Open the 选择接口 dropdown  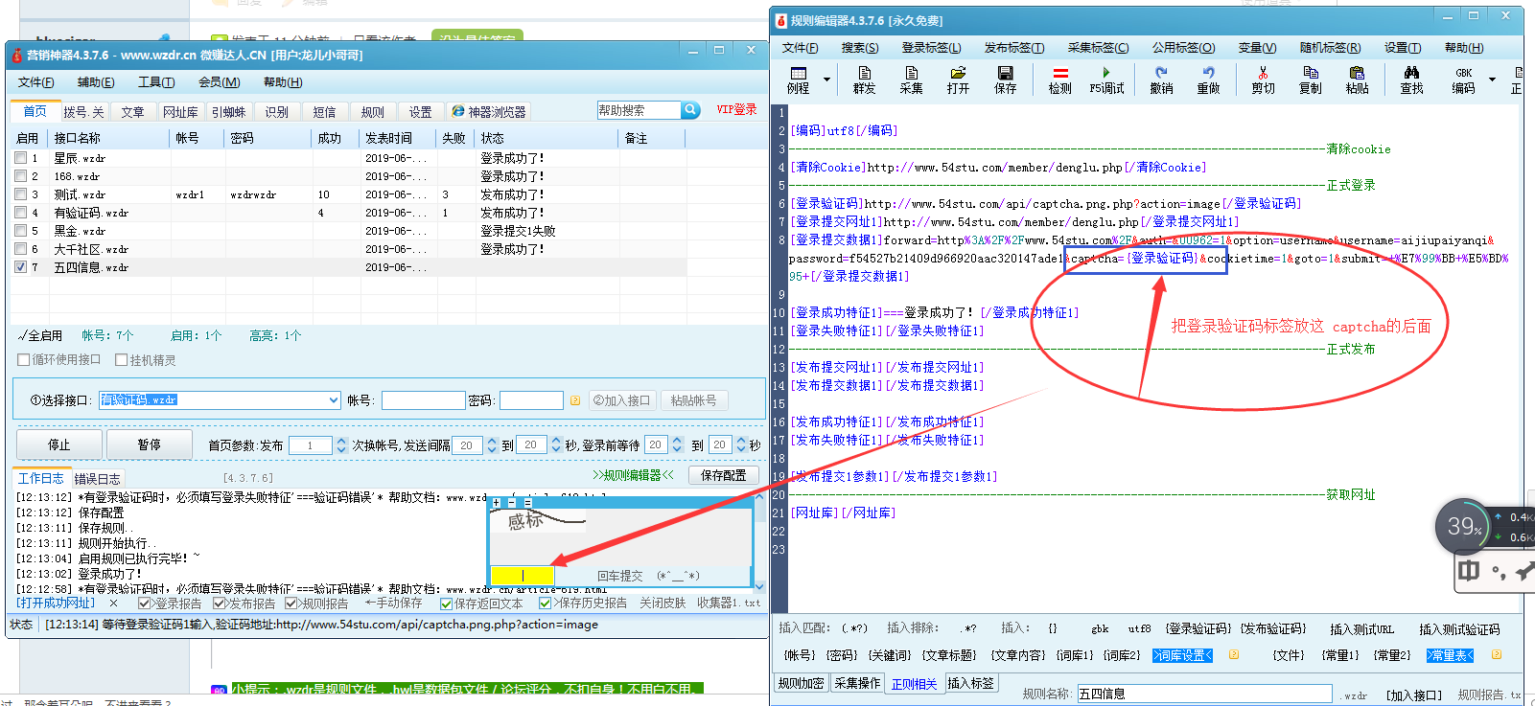point(334,400)
